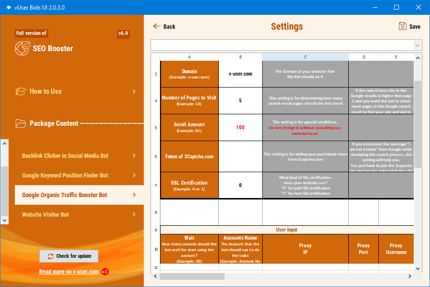Select Website Visitor Bot
Image resolution: width=430 pixels, height=287 pixels.
(x=79, y=214)
